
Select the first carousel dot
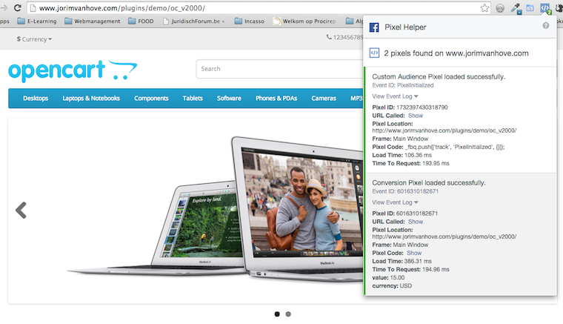277,314
